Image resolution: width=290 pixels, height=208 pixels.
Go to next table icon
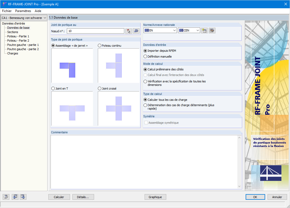click(x=23, y=197)
